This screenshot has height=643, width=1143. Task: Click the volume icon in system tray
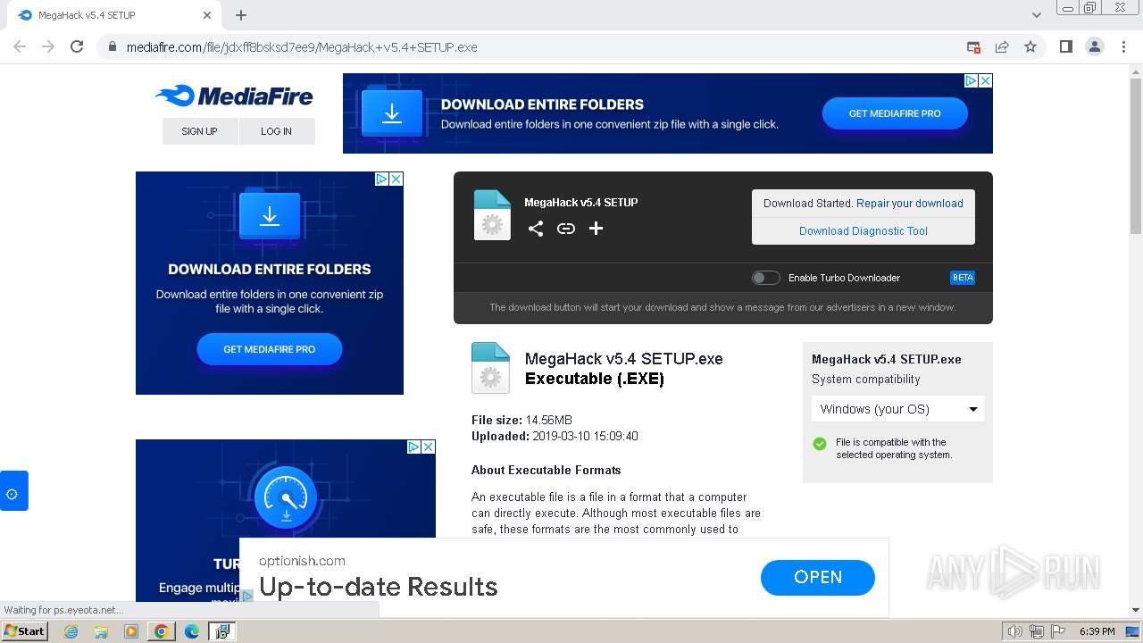point(1015,631)
